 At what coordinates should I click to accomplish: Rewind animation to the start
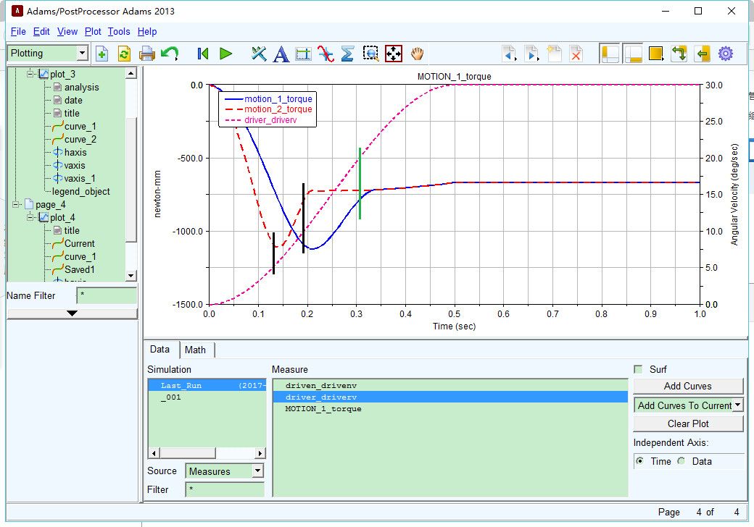tap(203, 54)
